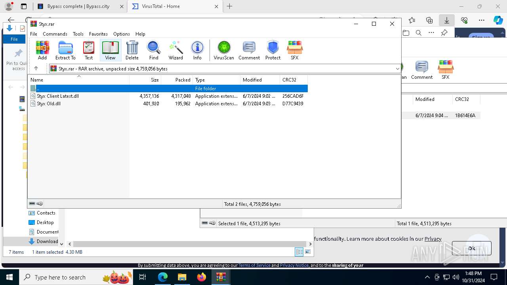Click the Explorer horizontal scrollbar
The width and height of the screenshot is (507, 285).
(190, 244)
